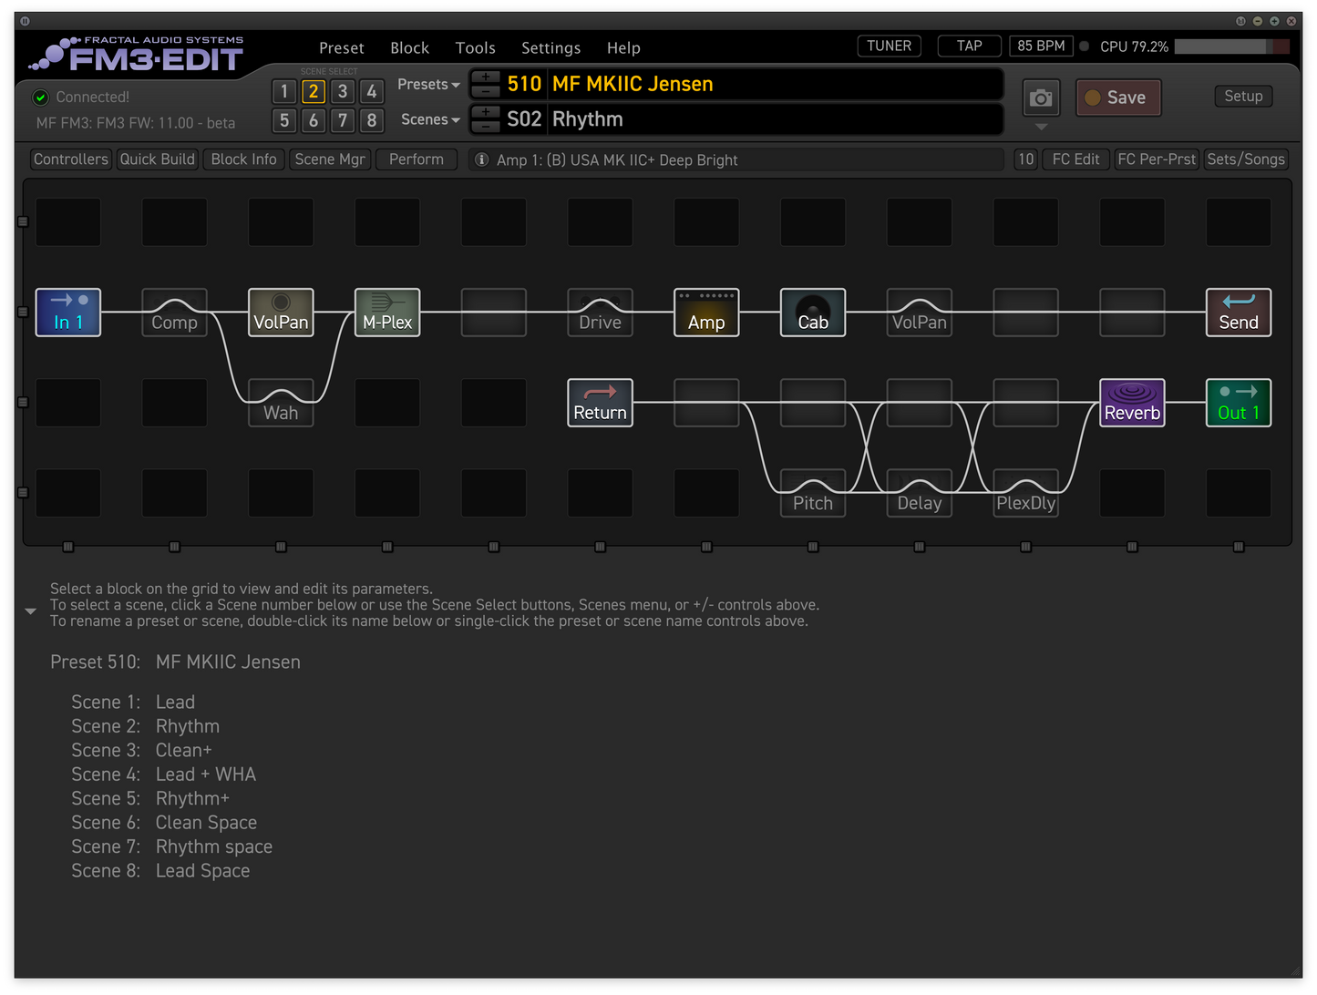Click the Block Info icon beside amp name
Screen dimensions: 1317x995
482,159
